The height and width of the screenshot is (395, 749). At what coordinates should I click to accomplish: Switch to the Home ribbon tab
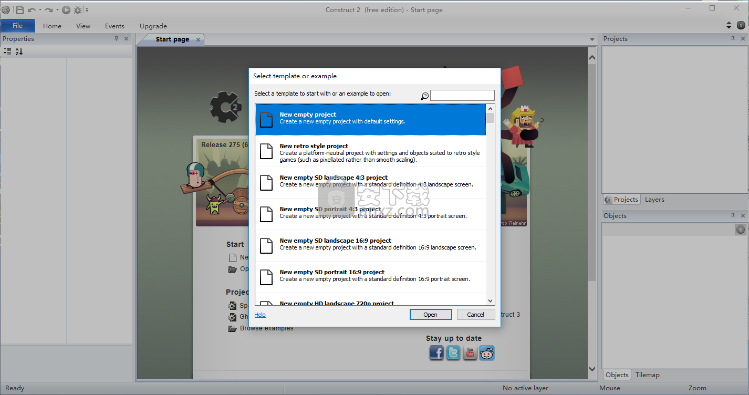click(x=52, y=26)
